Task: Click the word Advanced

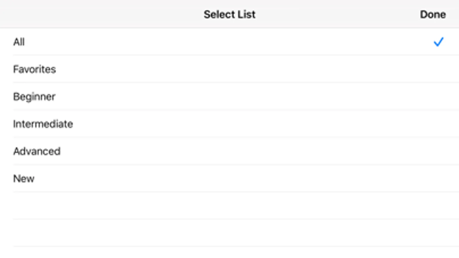Action: pos(37,151)
